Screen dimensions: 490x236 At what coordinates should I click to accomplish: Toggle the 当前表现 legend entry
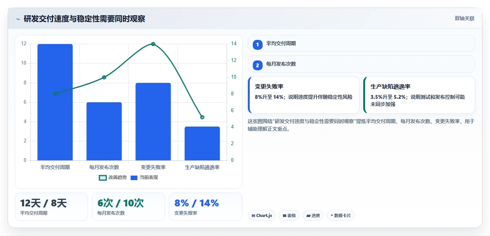coord(144,177)
